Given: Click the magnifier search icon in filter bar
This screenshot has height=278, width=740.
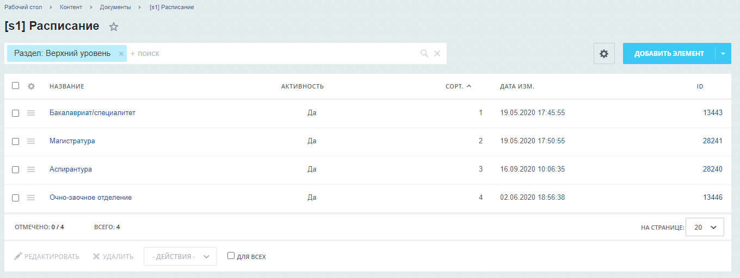Looking at the screenshot, I should [424, 54].
